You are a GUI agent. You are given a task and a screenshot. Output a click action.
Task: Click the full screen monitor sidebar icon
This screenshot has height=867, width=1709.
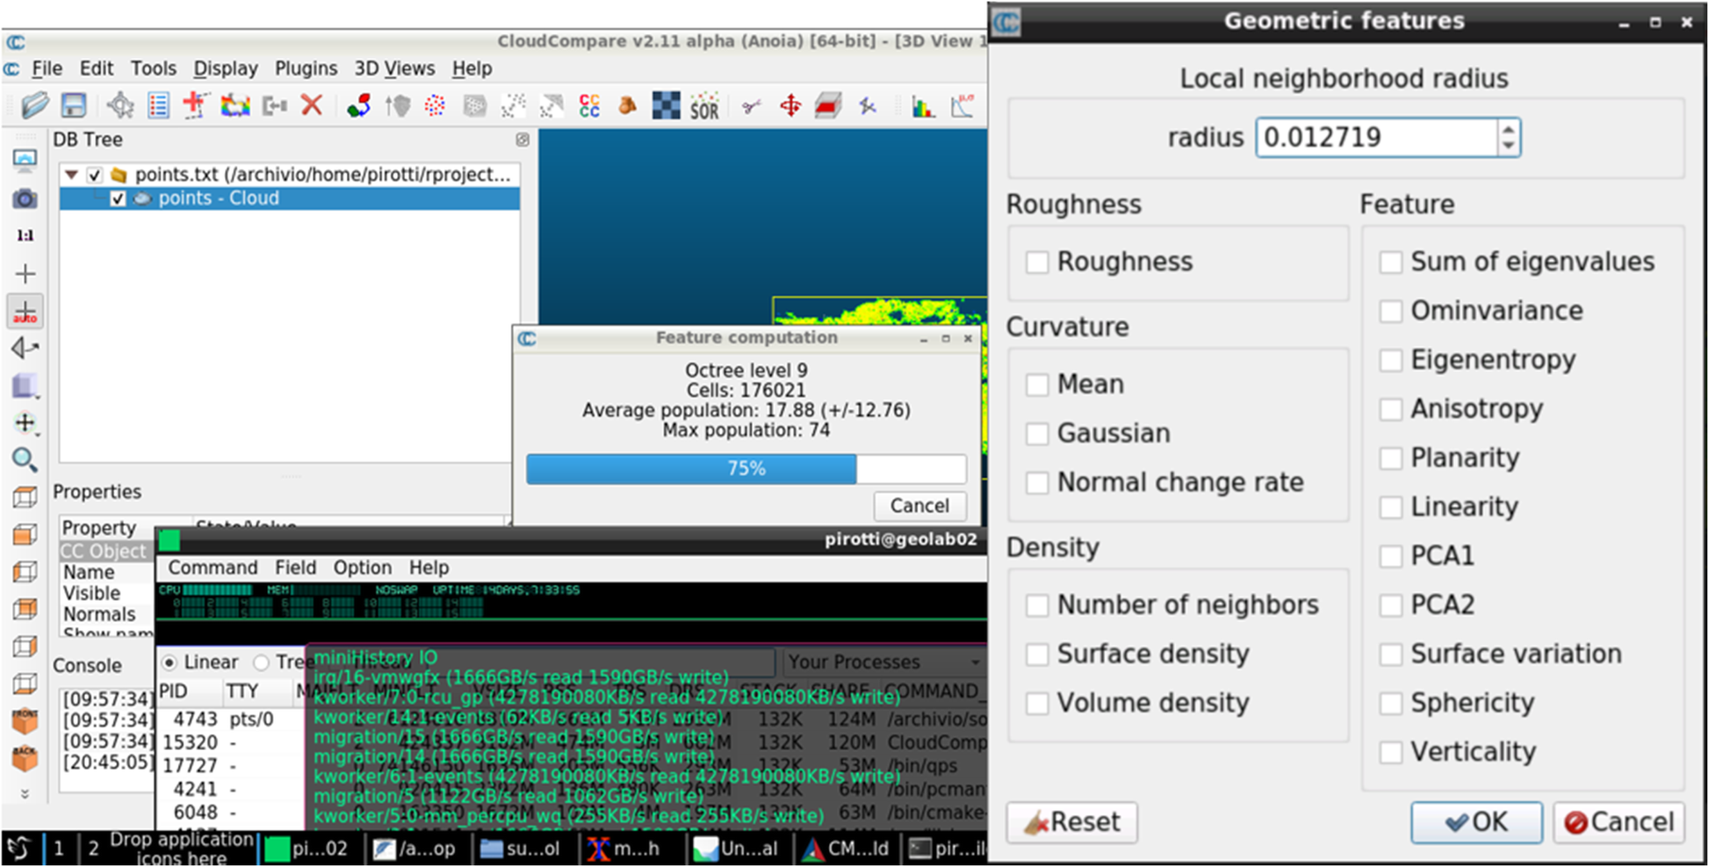25,160
